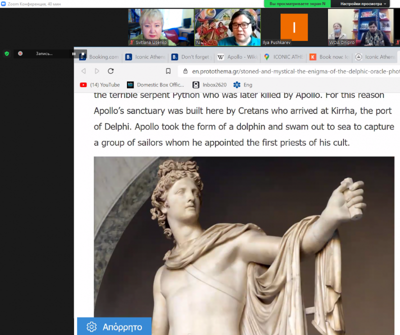Viewport: 400px width, 335px height.
Task: Stop the recording
Action: [x=83, y=54]
